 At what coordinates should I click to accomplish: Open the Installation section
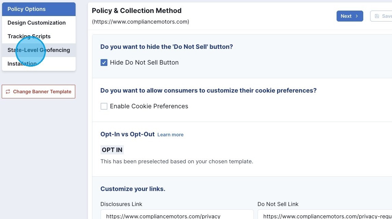coord(22,64)
